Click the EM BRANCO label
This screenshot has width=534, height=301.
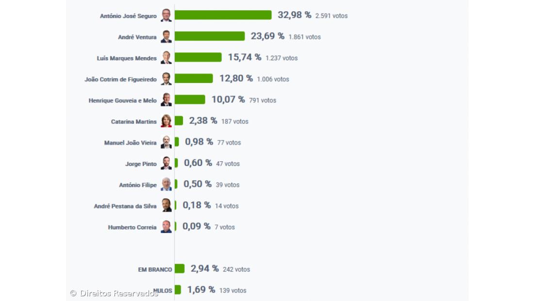tap(155, 269)
